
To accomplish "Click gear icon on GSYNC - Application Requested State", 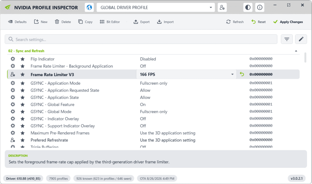I will (x=13, y=90).
